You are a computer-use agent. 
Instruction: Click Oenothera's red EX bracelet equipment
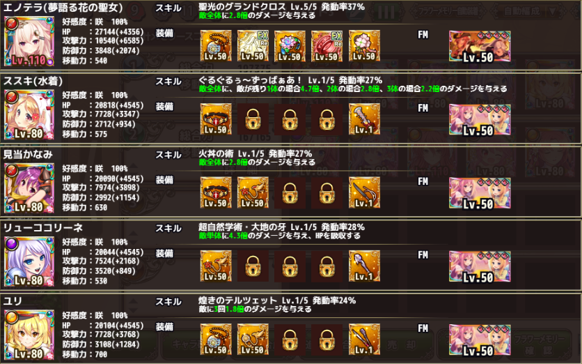pos(327,46)
